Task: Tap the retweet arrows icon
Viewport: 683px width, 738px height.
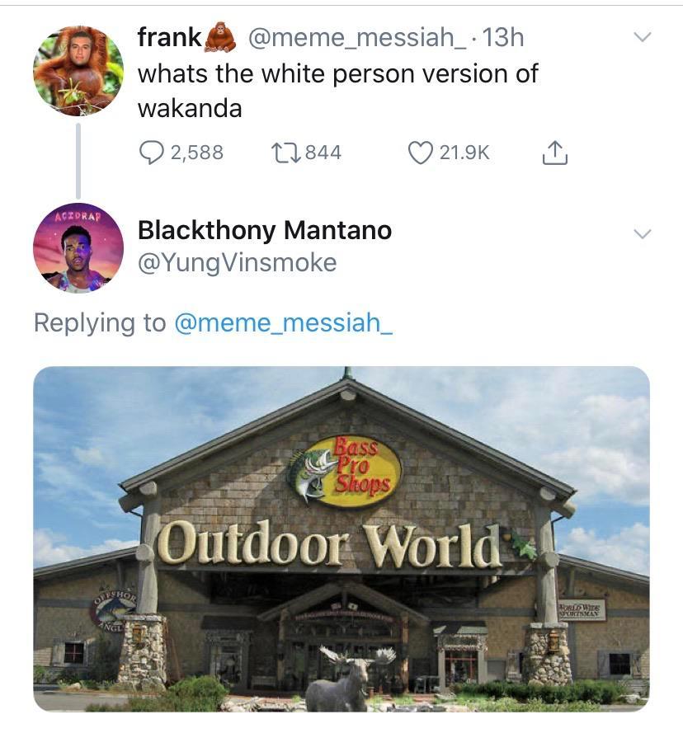Action: pyautogui.click(x=285, y=153)
